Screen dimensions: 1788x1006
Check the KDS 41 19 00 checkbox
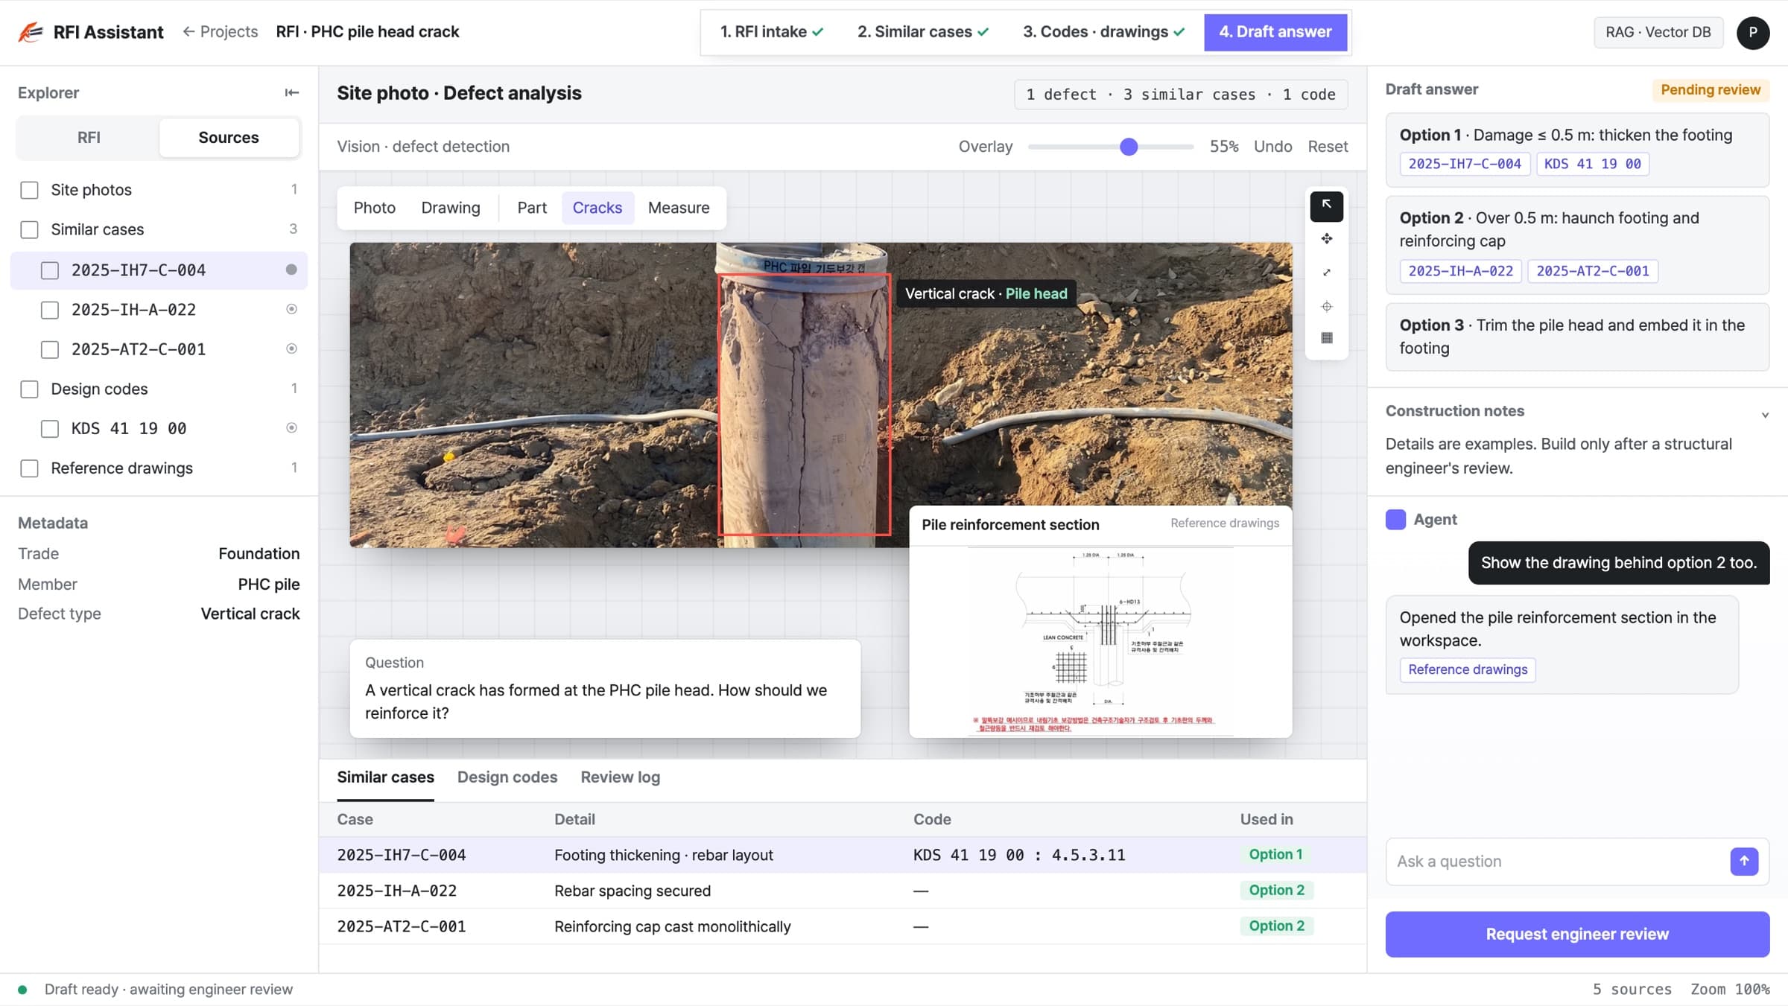tap(49, 429)
